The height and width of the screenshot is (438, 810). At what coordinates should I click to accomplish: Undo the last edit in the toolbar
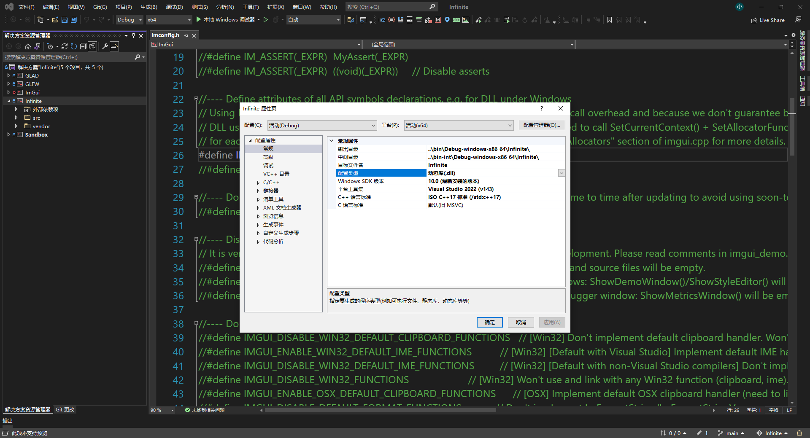coord(86,20)
